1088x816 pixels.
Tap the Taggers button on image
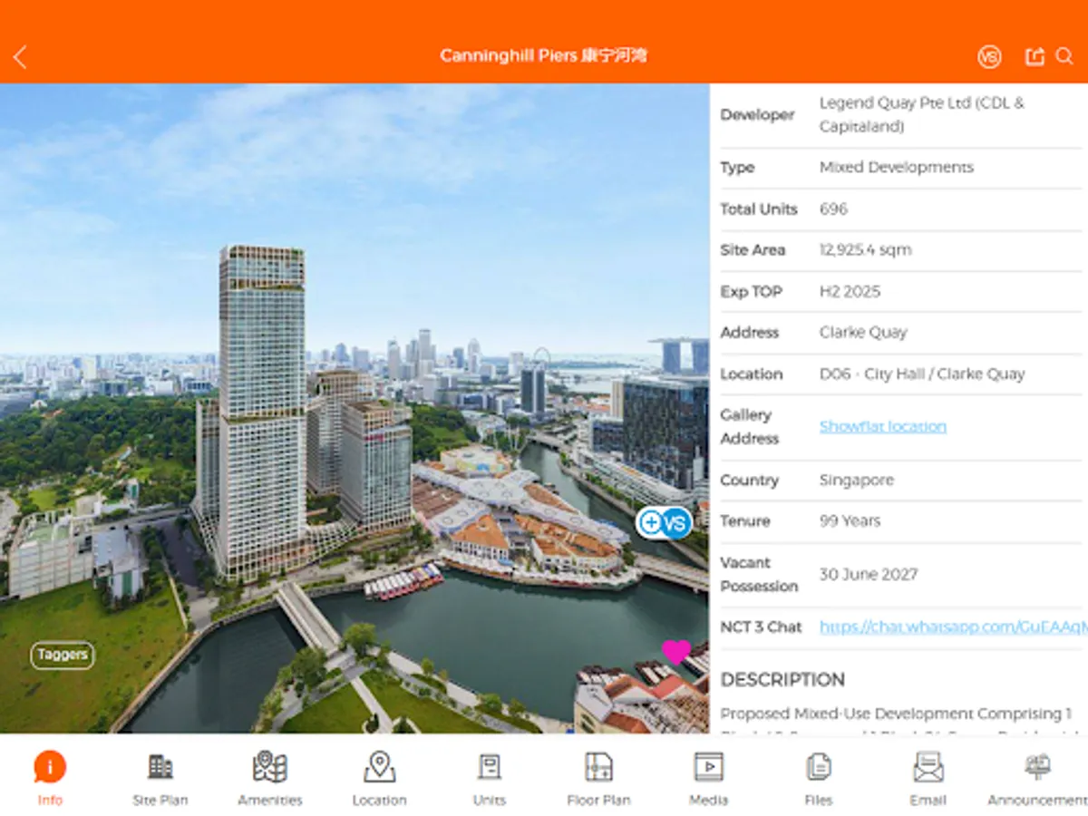pyautogui.click(x=63, y=655)
